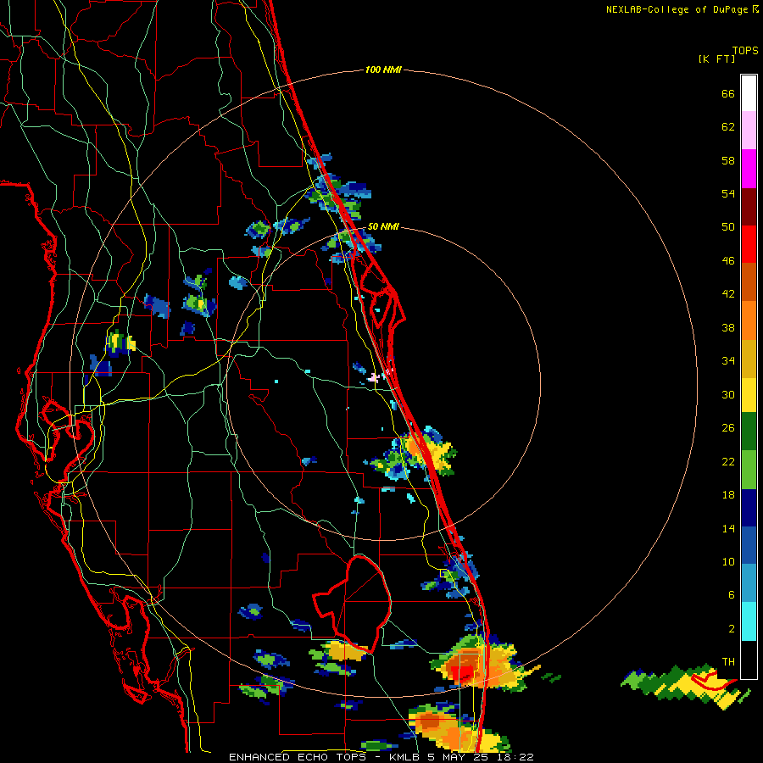Image resolution: width=763 pixels, height=763 pixels.
Task: Click the 50 value on the scale
Action: click(x=728, y=227)
